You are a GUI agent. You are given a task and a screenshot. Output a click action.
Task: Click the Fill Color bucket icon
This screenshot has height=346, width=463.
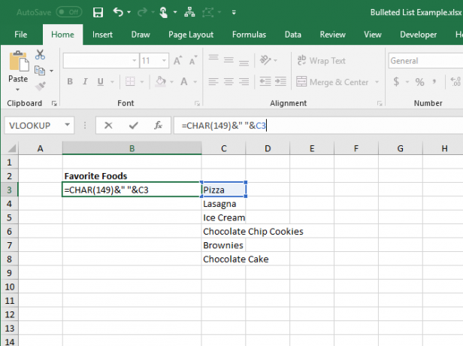click(x=161, y=81)
